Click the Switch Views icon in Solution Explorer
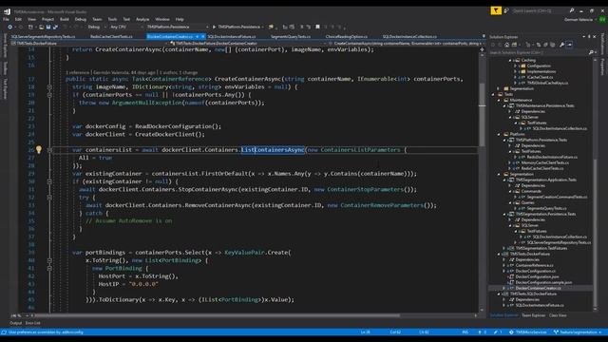 tap(514, 45)
